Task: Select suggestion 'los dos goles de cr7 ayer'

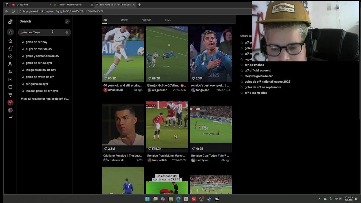Action: 42,91
